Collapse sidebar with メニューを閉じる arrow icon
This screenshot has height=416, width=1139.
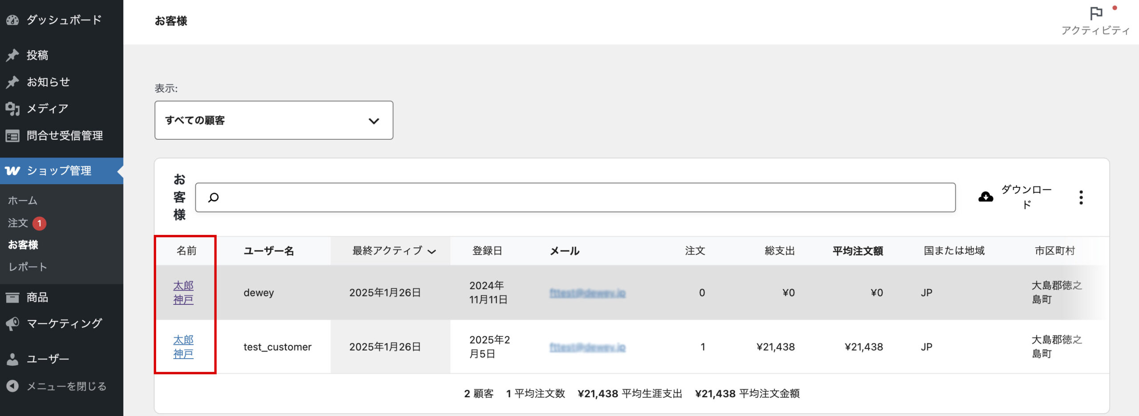point(12,386)
